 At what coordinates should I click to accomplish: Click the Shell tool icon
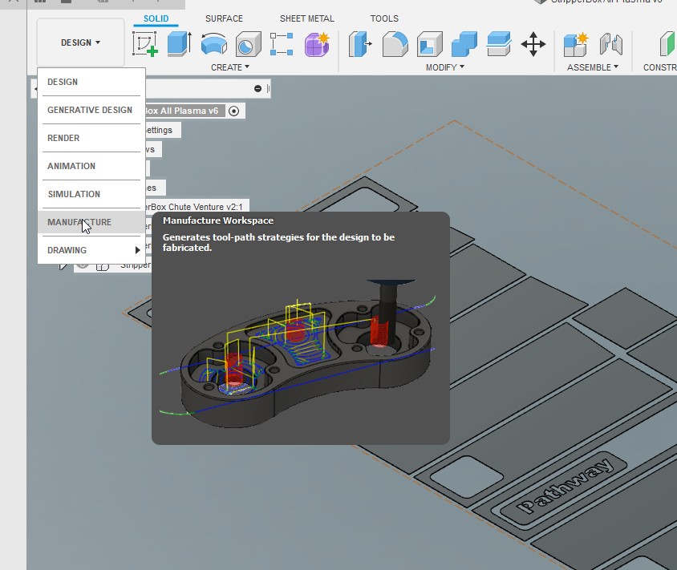point(430,43)
